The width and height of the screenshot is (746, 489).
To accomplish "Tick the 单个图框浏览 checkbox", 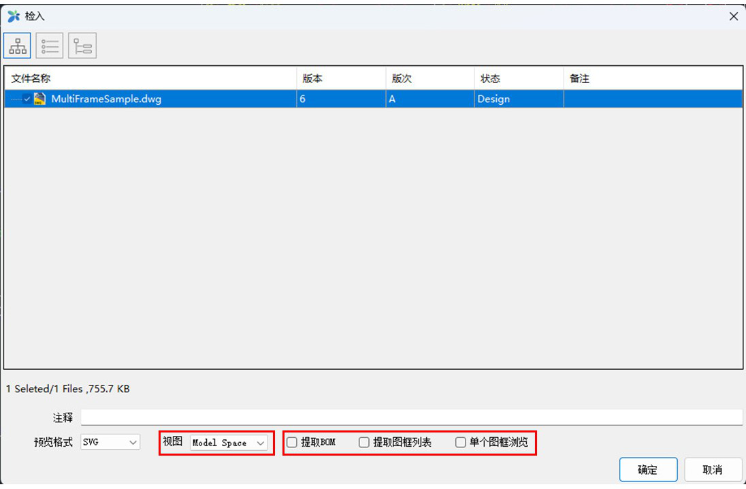I will [461, 443].
